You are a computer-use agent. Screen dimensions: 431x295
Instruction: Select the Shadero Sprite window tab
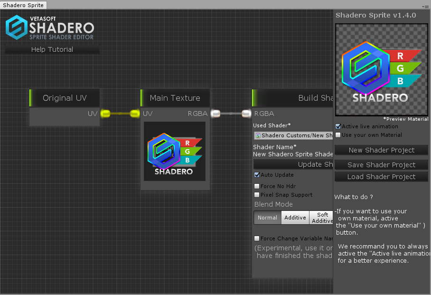point(23,5)
